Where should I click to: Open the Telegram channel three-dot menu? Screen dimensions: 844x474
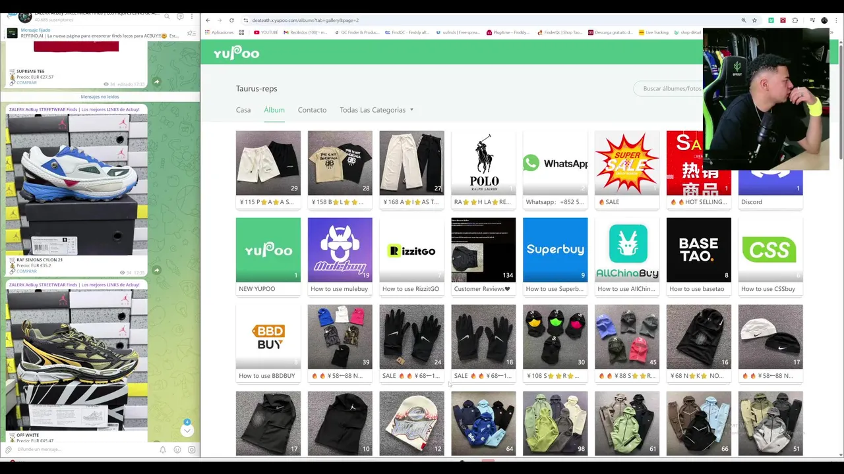click(193, 16)
